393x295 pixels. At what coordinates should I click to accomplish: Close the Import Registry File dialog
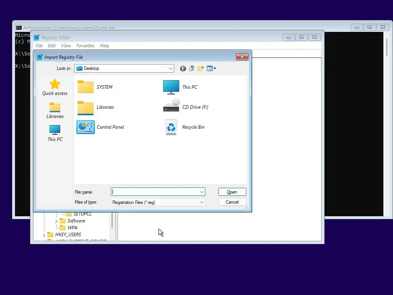[x=242, y=57]
